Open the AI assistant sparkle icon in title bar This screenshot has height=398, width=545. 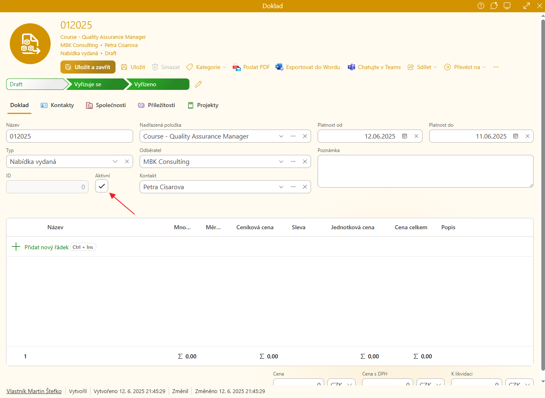click(x=494, y=6)
